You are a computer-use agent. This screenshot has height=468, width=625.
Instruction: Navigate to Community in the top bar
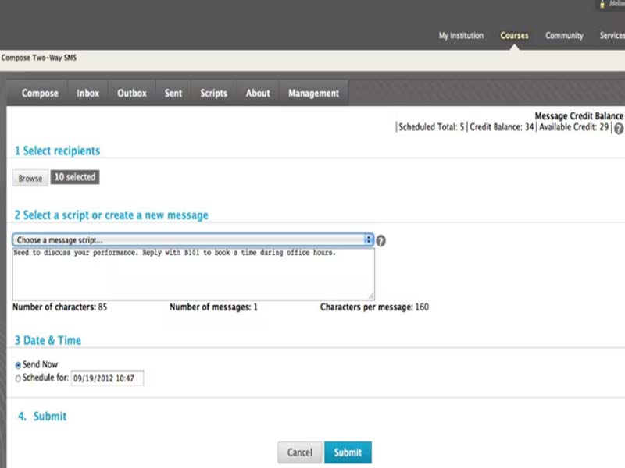pos(564,35)
